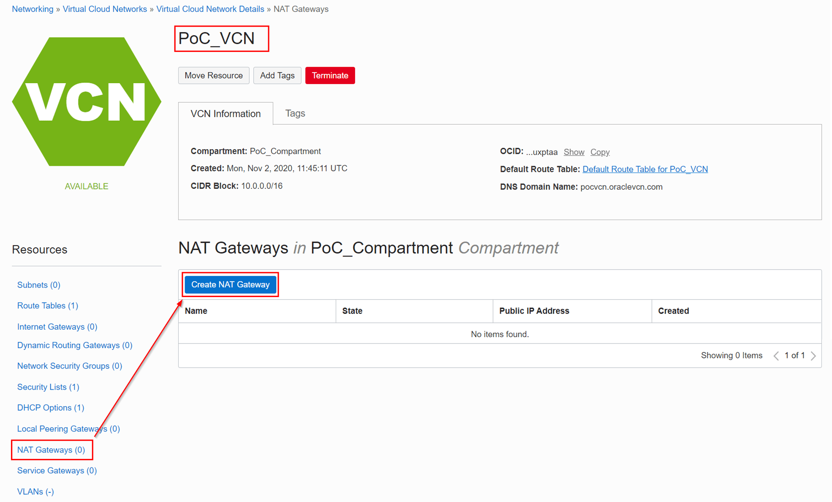
Task: Open Default Route Table for PoC_VCN
Action: coord(645,169)
